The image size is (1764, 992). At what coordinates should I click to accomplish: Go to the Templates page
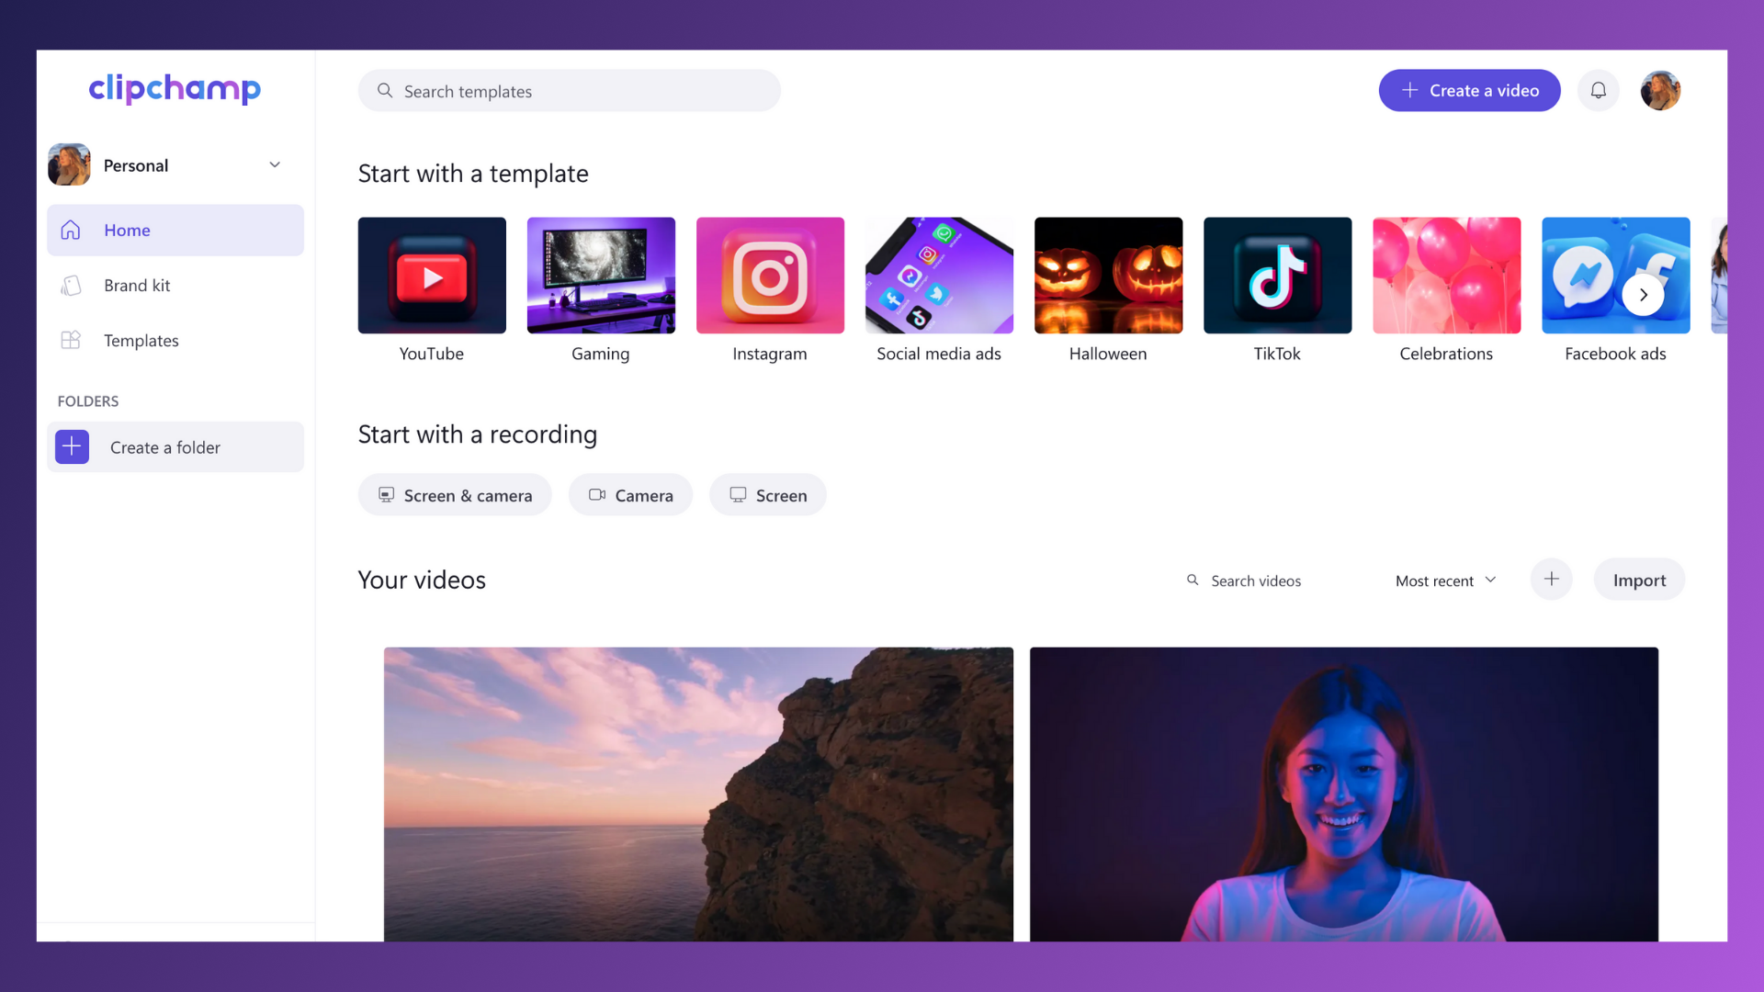141,340
